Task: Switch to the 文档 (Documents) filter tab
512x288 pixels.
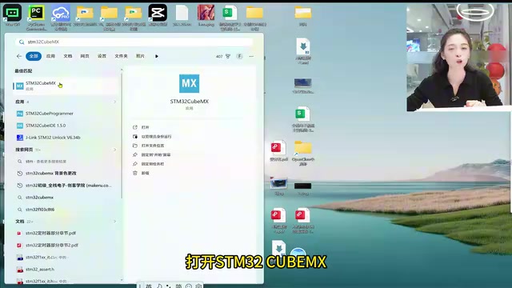Action: pos(67,56)
